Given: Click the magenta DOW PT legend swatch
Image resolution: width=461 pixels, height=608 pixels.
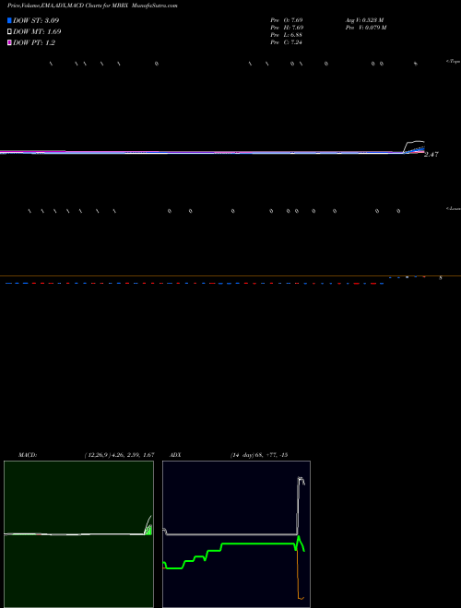Looking at the screenshot, I should point(9,43).
